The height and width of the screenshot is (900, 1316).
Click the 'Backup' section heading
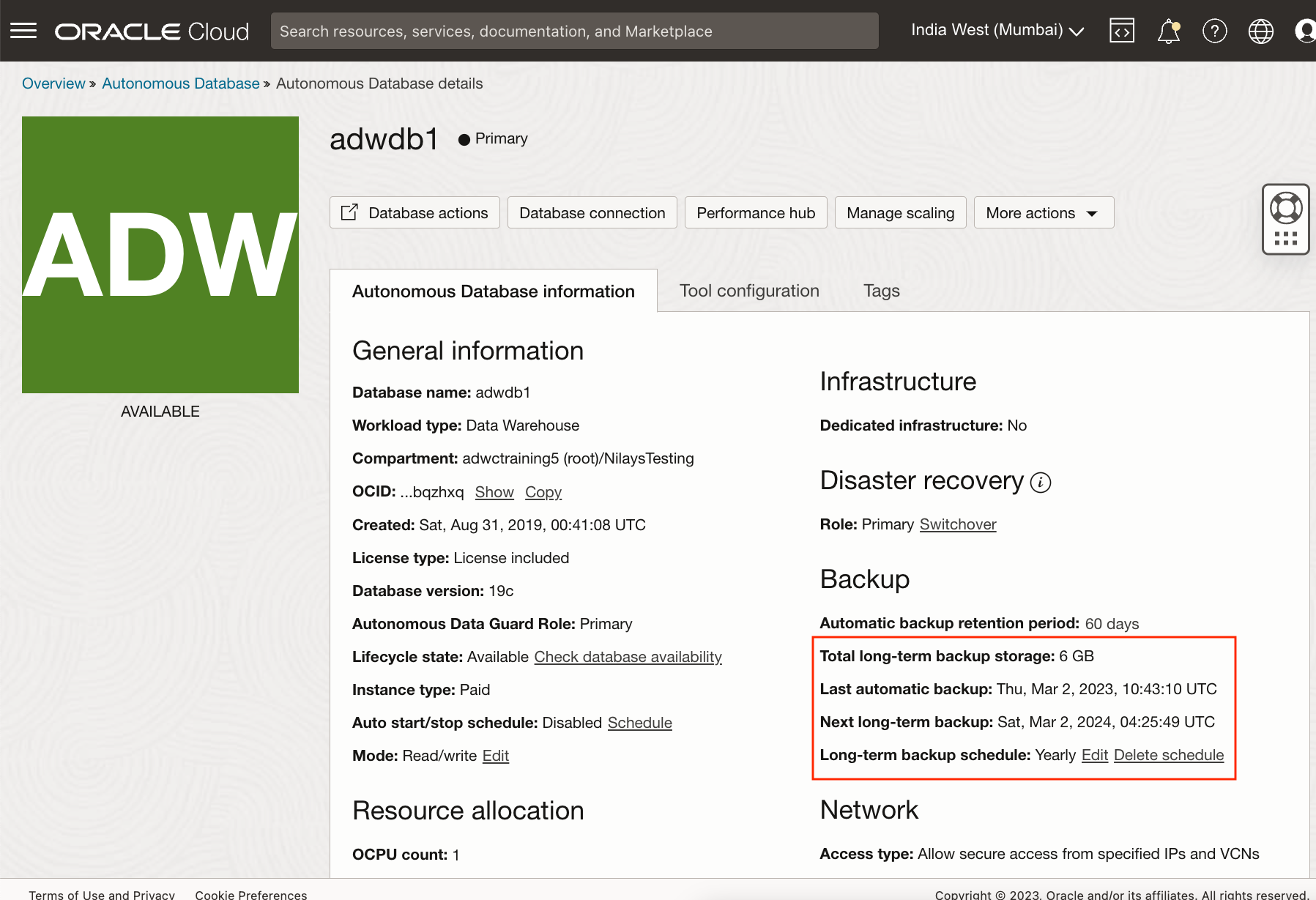(x=865, y=579)
